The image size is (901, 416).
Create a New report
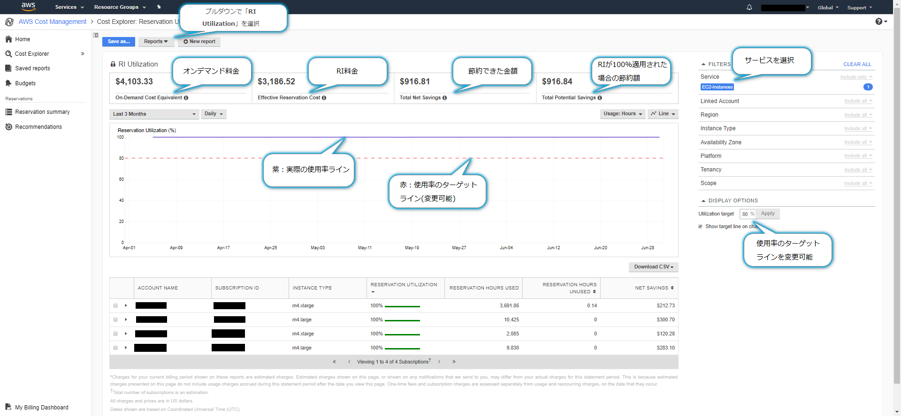point(199,42)
